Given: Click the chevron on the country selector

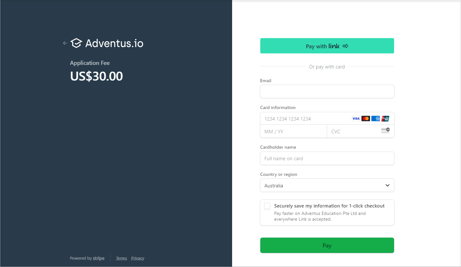Looking at the screenshot, I should pos(387,185).
